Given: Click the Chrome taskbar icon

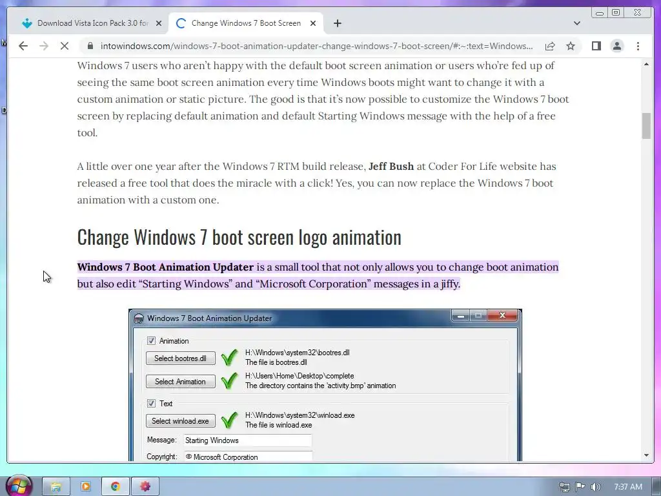Looking at the screenshot, I should [x=115, y=486].
